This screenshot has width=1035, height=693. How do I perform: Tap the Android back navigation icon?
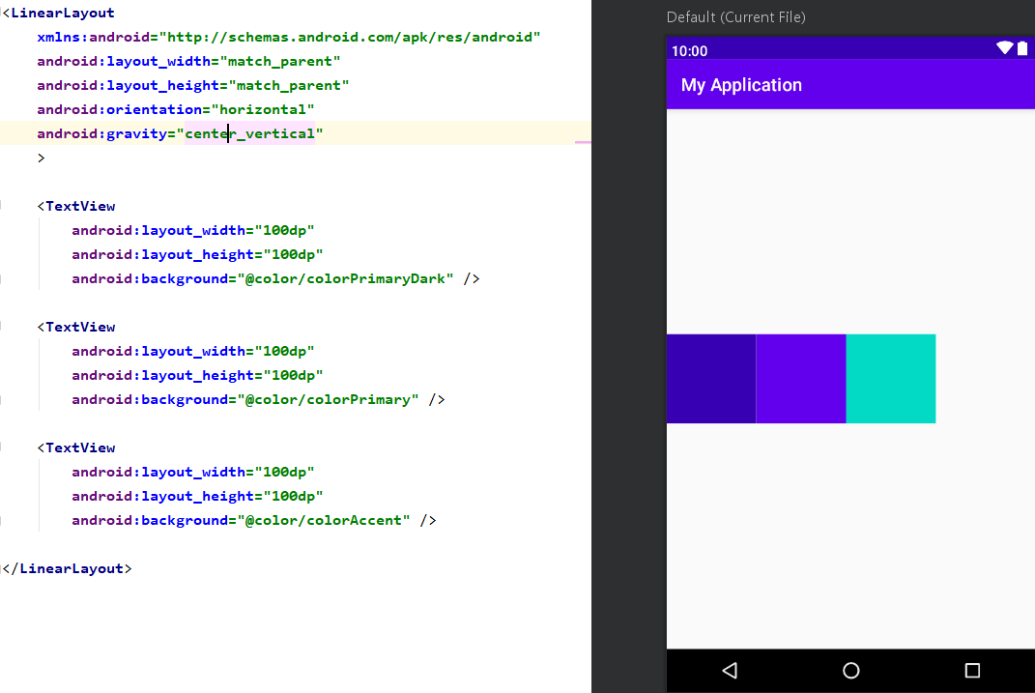point(730,671)
